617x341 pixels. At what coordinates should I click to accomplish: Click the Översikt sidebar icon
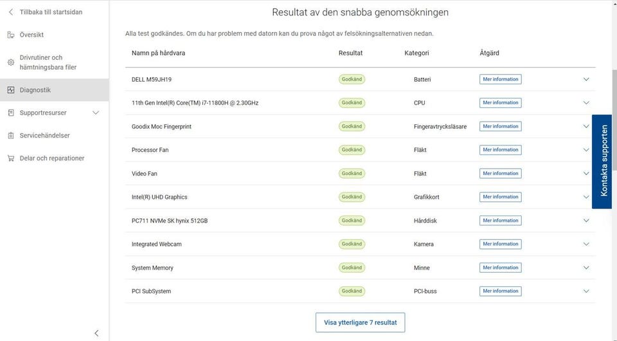[11, 35]
